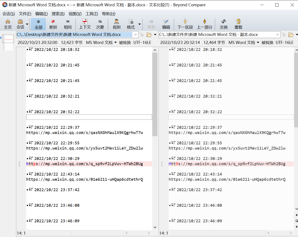Open the 工具(T) menu
The image size is (298, 237).
click(x=92, y=14)
